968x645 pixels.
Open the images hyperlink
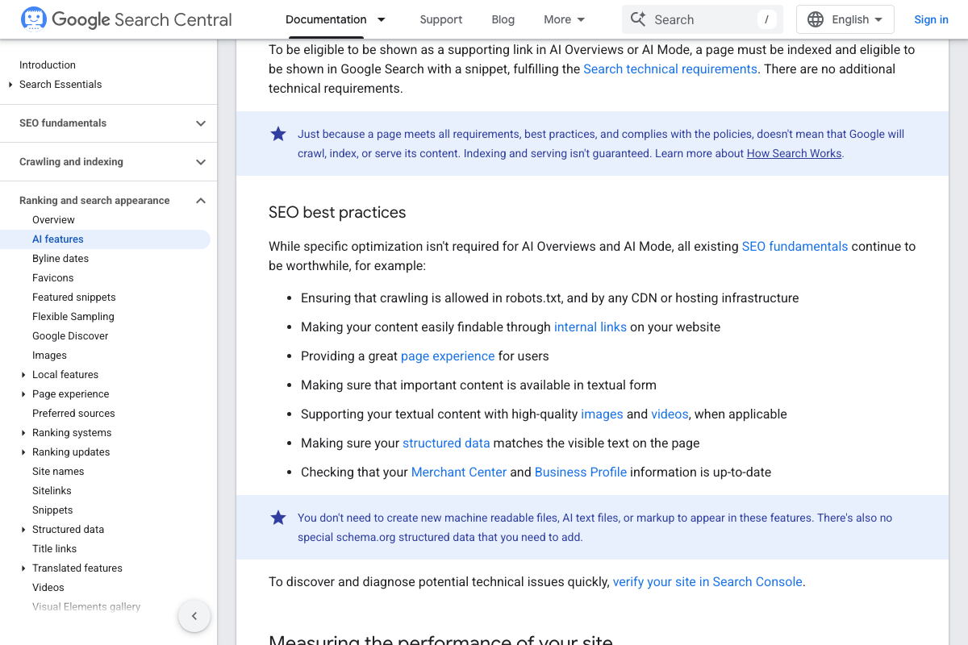602,414
